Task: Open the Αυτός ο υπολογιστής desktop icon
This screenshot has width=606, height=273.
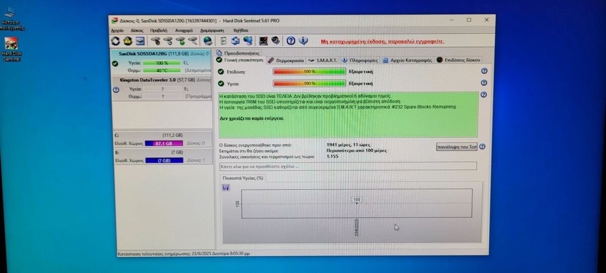Action: pyautogui.click(x=10, y=18)
